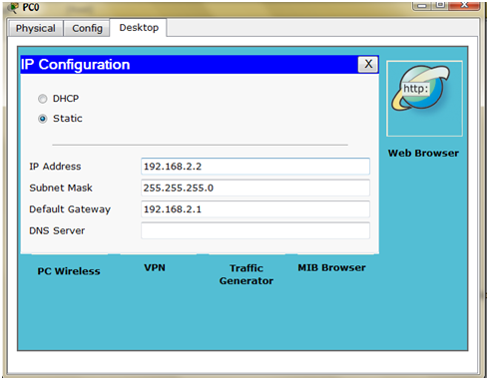The width and height of the screenshot is (489, 380).
Task: Switch to the Config tab
Action: point(87,28)
